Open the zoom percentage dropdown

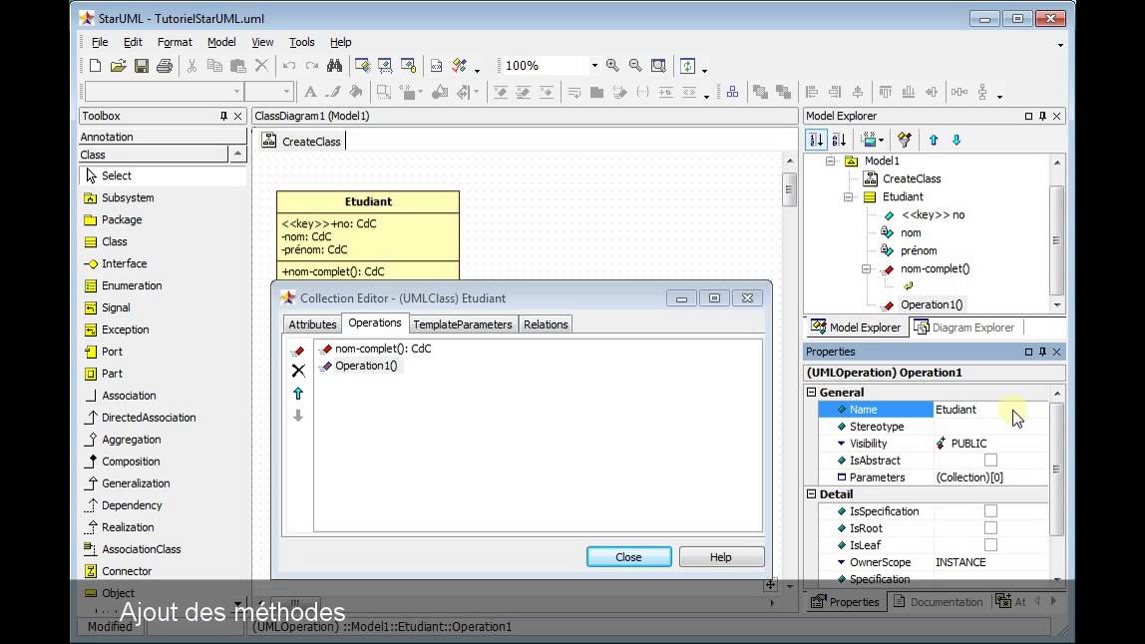coord(594,66)
